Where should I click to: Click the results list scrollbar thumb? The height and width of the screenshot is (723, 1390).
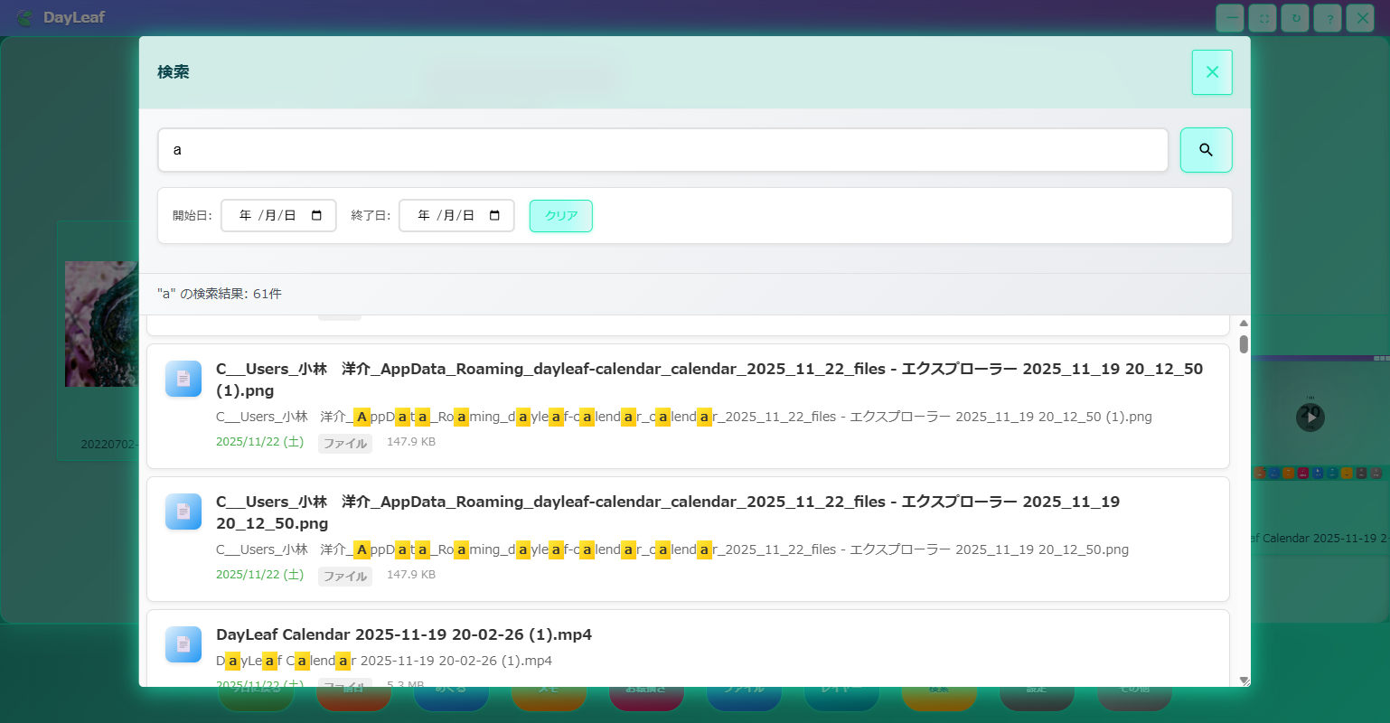coord(1244,344)
